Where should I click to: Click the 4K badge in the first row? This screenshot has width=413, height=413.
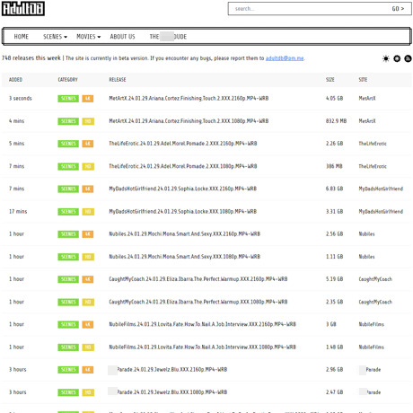(88, 99)
